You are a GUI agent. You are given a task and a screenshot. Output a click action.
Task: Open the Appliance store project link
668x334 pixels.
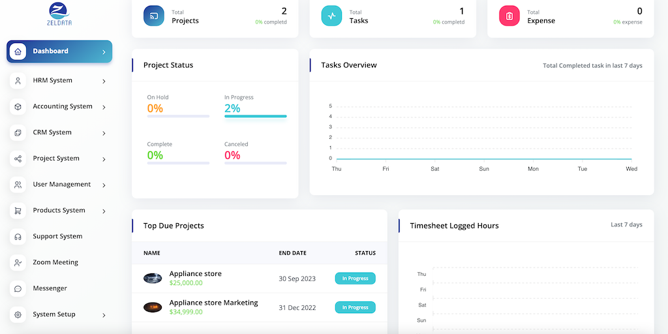195,274
